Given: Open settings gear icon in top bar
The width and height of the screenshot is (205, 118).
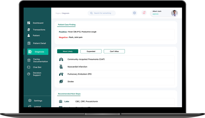Looking at the screenshot, I should pos(135,13).
